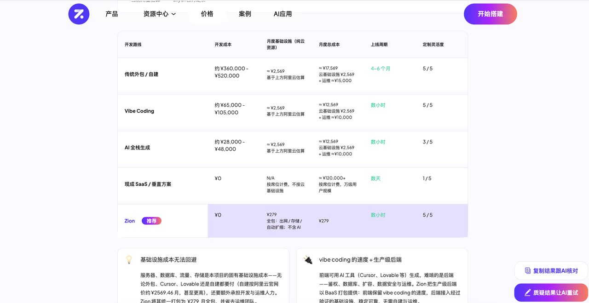The width and height of the screenshot is (589, 303).
Task: Open the 案例 menu item
Action: 245,14
